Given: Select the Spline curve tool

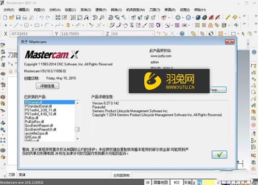Looking at the screenshot, I should click(58, 25).
